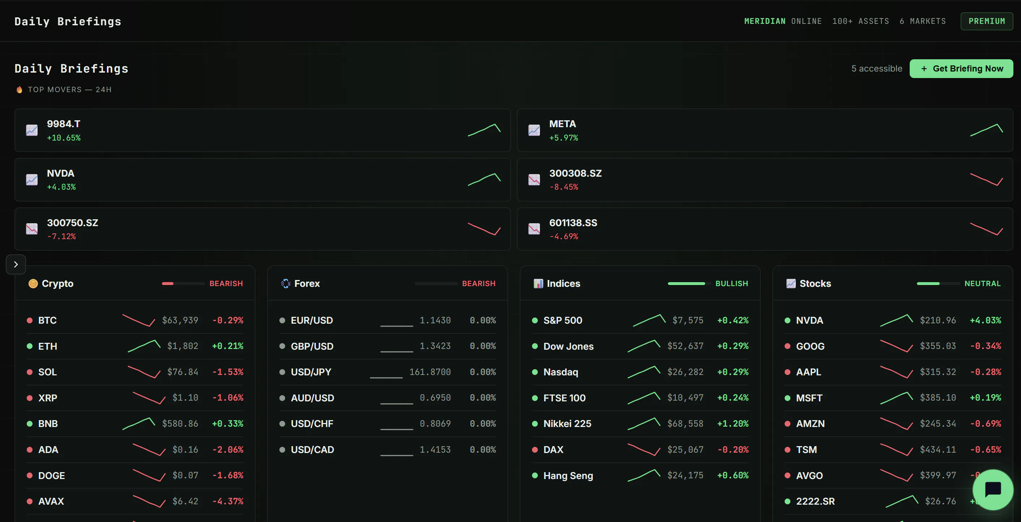
Task: Open the DOGE crypto row
Action: point(135,476)
